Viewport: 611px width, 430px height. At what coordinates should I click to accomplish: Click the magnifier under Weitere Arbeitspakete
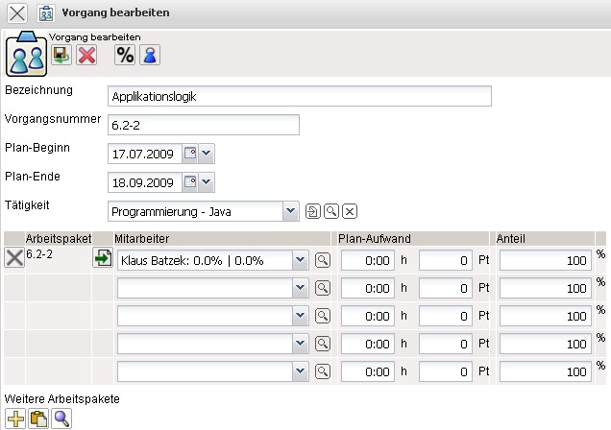tap(62, 418)
